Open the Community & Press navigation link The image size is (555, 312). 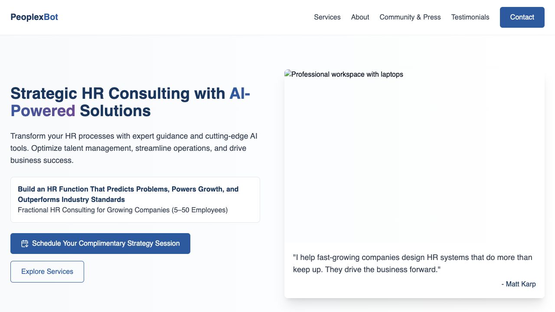[x=410, y=17]
